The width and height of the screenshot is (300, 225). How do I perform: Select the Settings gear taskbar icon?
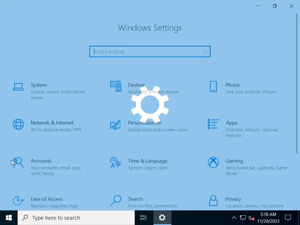pos(162,218)
